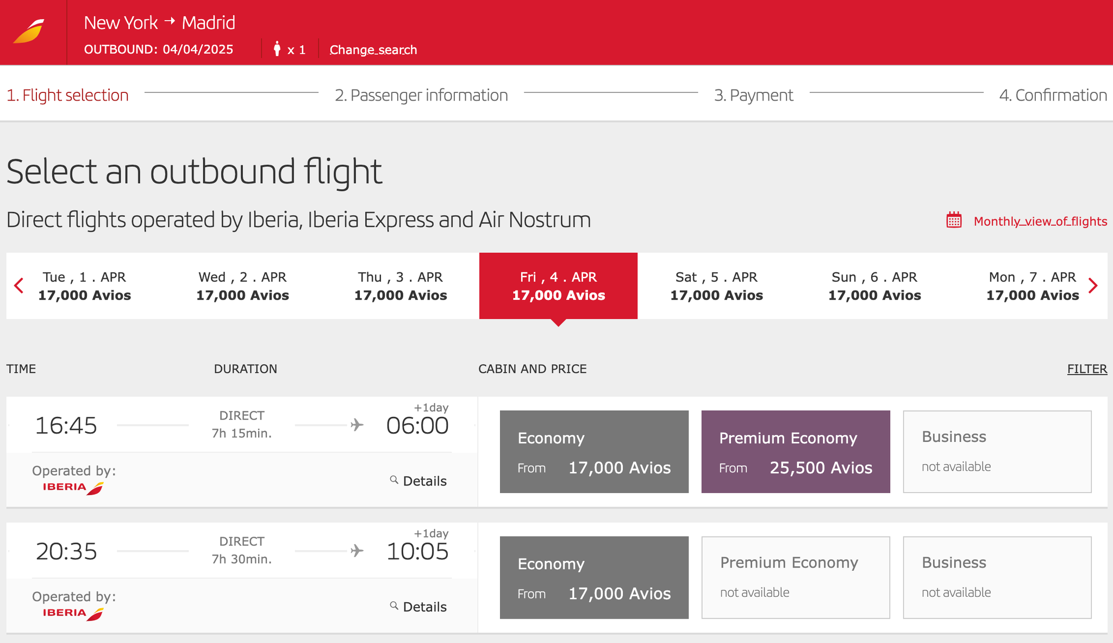Image resolution: width=1113 pixels, height=643 pixels.
Task: Open the Monthly view of flights link
Action: coord(1040,221)
